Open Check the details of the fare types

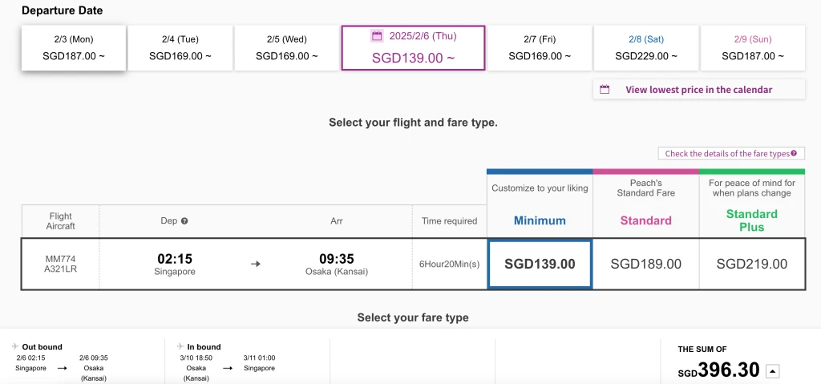[731, 153]
